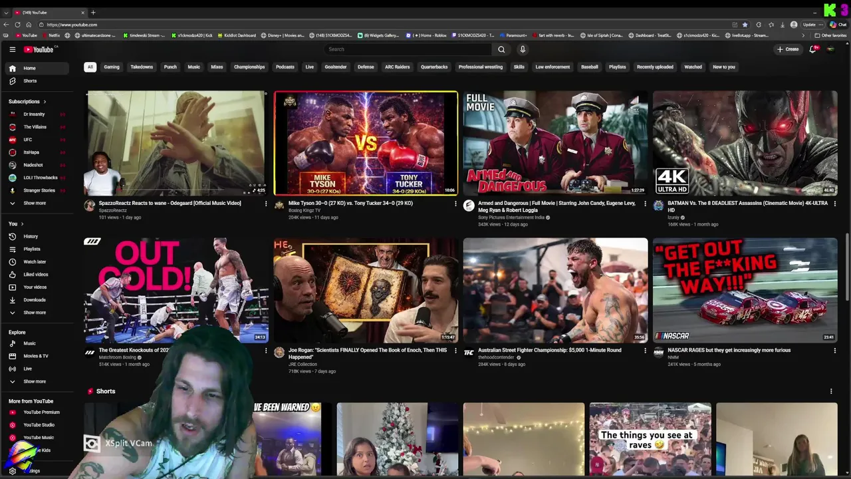The image size is (851, 479).
Task: Select the All filter chip
Action: (x=90, y=67)
